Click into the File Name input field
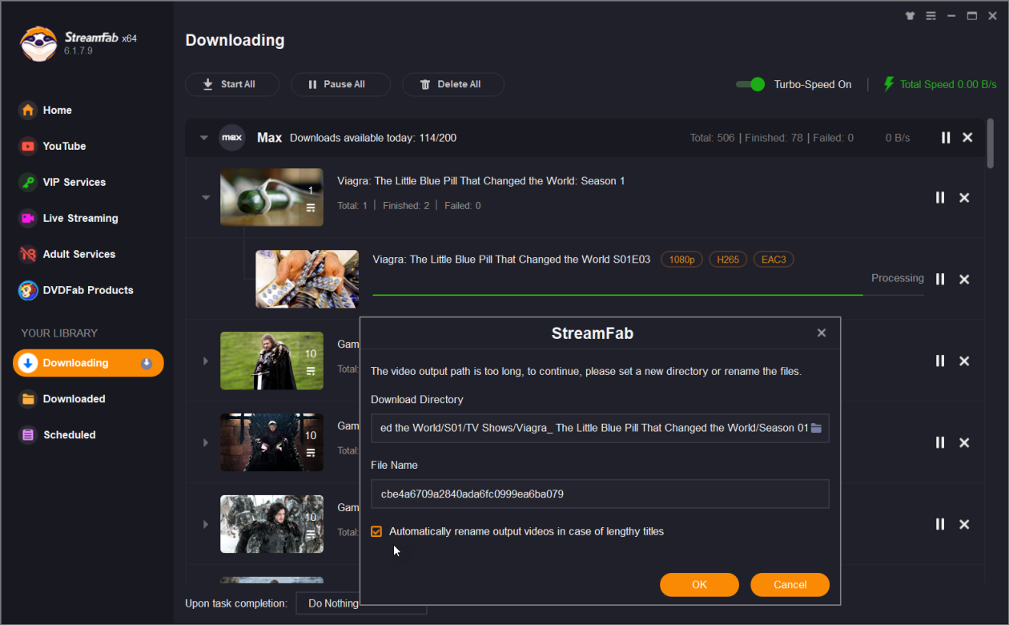Viewport: 1009px width, 625px height. pos(599,494)
